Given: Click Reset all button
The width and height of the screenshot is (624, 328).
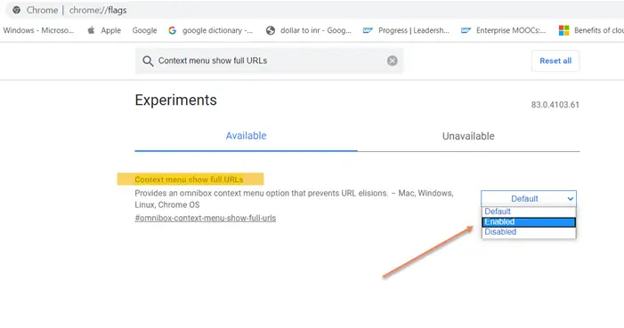Looking at the screenshot, I should [x=555, y=60].
